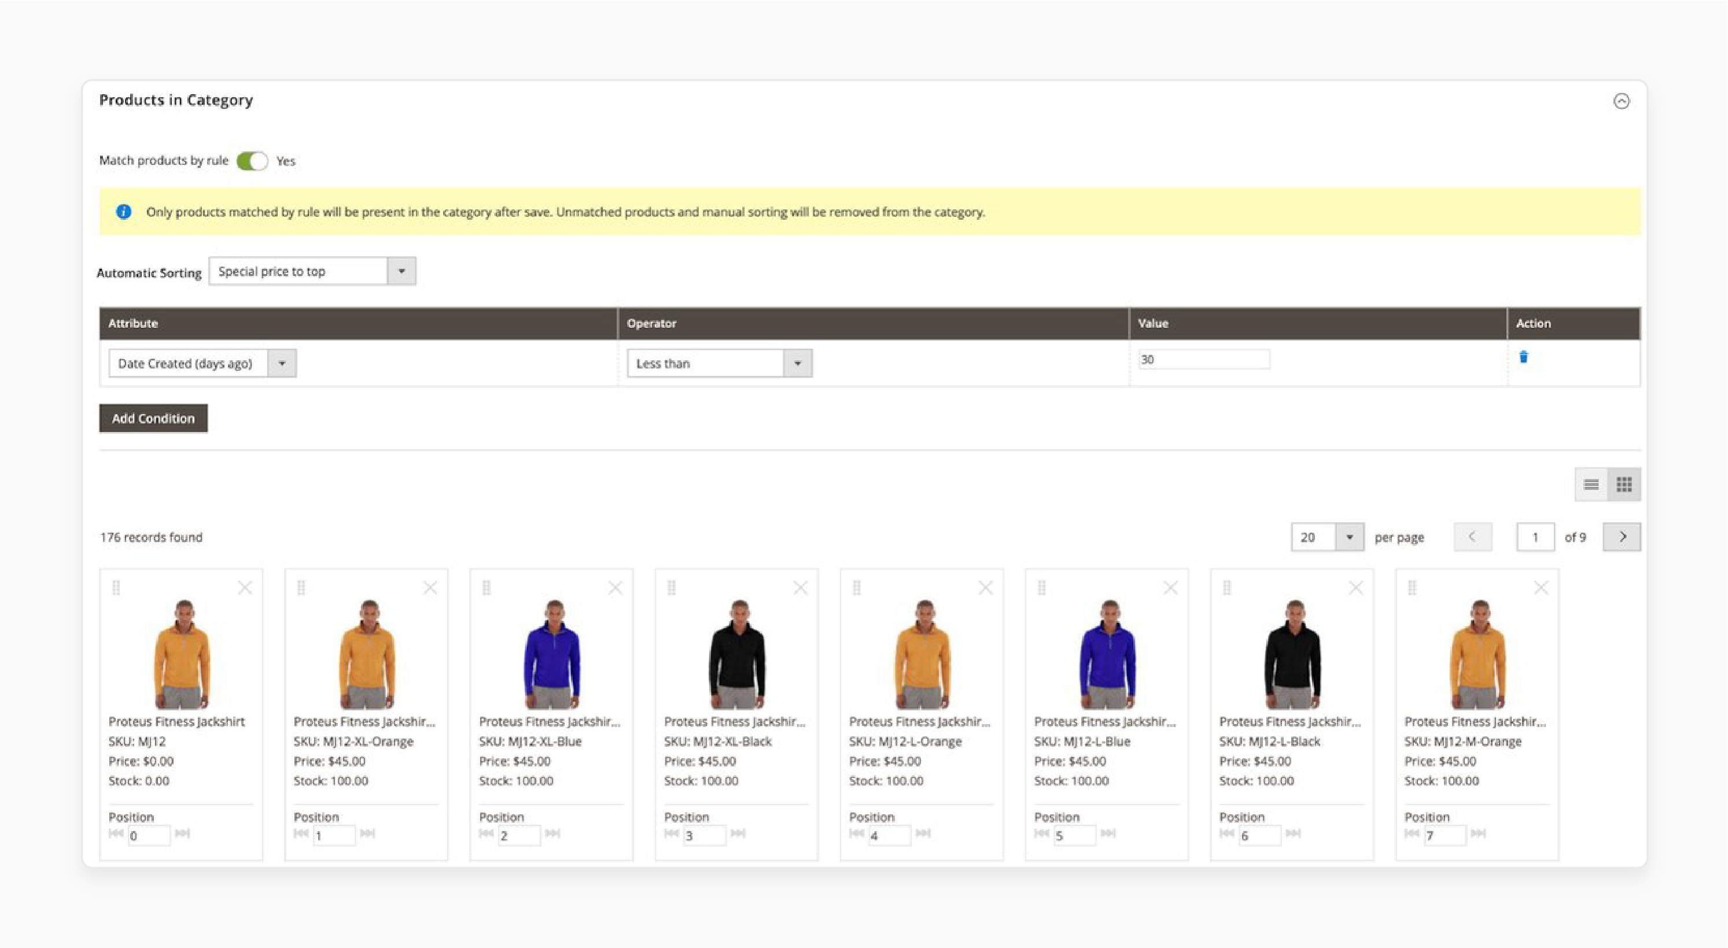Move MJ12-XL-Blue to top position
Image resolution: width=1728 pixels, height=948 pixels.
coord(487,833)
